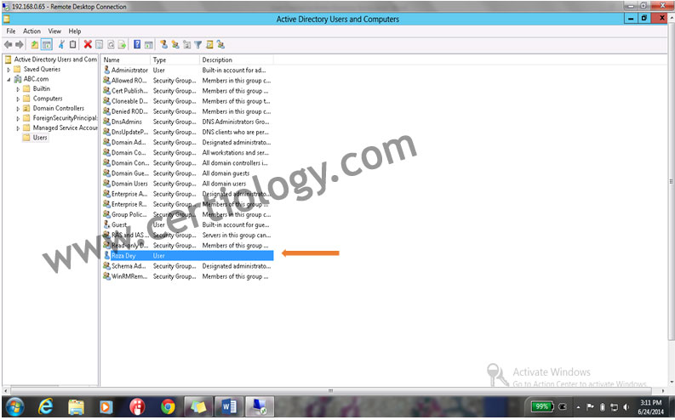
Task: Click the Cut scissors toolbar icon
Action: pyautogui.click(x=61, y=45)
